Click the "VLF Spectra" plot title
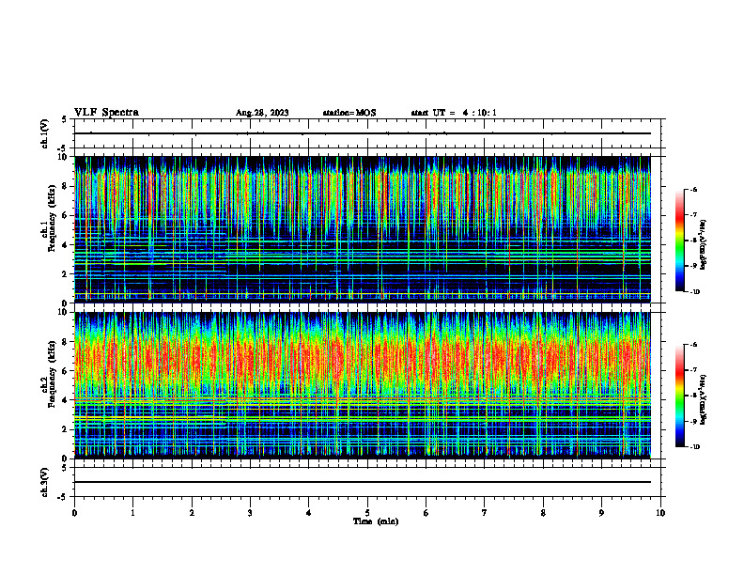Screen dimensions: 744x575 (106, 113)
